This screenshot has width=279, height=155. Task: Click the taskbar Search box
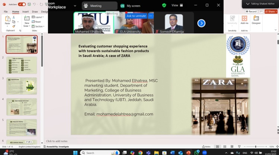pyautogui.click(x=100, y=153)
